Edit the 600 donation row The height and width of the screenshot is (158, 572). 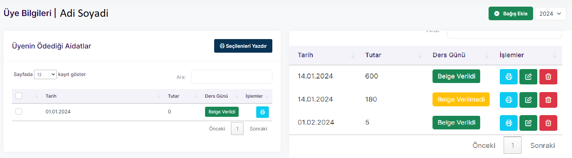point(528,77)
